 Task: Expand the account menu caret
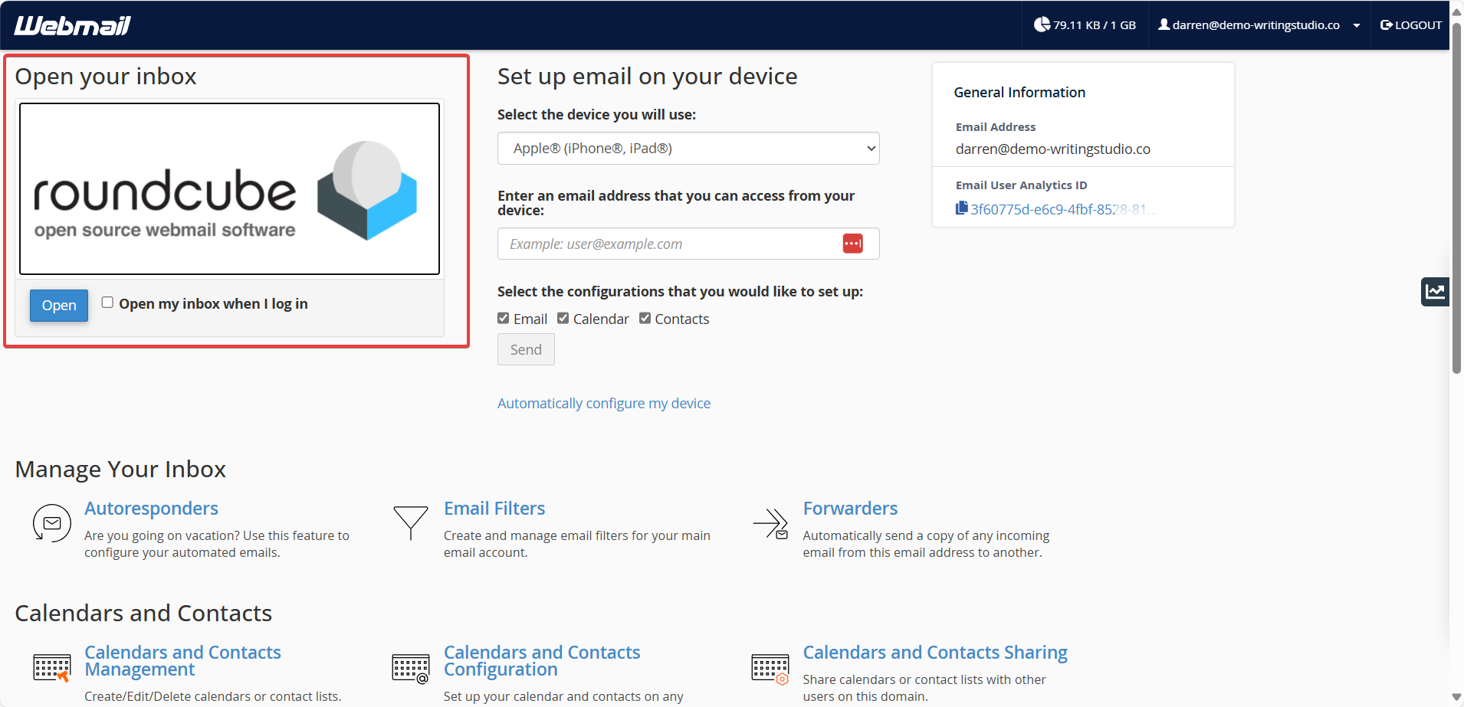click(x=1357, y=25)
